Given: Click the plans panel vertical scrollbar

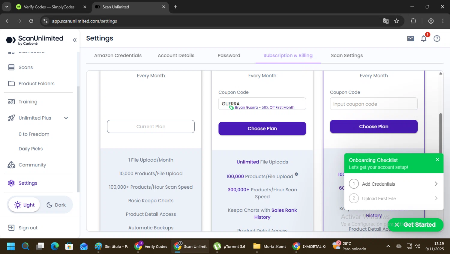Looking at the screenshot, I should pos(441,133).
